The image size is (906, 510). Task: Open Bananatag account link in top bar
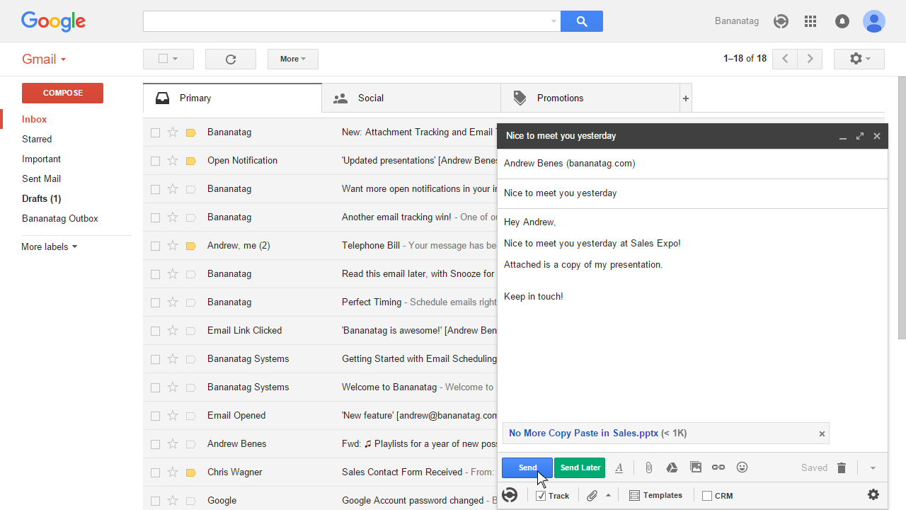[737, 21]
